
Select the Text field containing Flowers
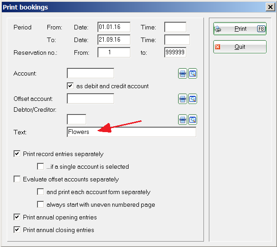pos(131,132)
